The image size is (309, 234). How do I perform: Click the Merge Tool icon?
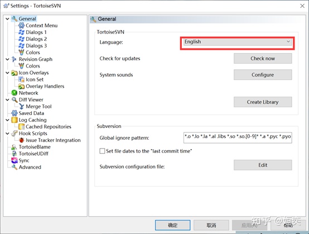21,107
